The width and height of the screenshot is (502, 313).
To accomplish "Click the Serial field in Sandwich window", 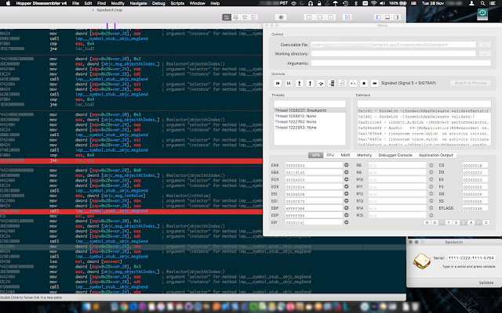I will click(x=471, y=257).
